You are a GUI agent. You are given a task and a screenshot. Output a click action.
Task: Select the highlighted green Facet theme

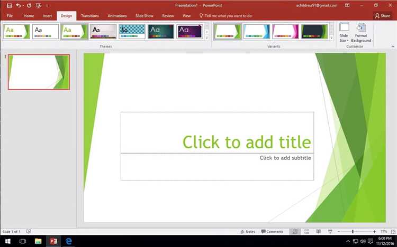tap(74, 32)
